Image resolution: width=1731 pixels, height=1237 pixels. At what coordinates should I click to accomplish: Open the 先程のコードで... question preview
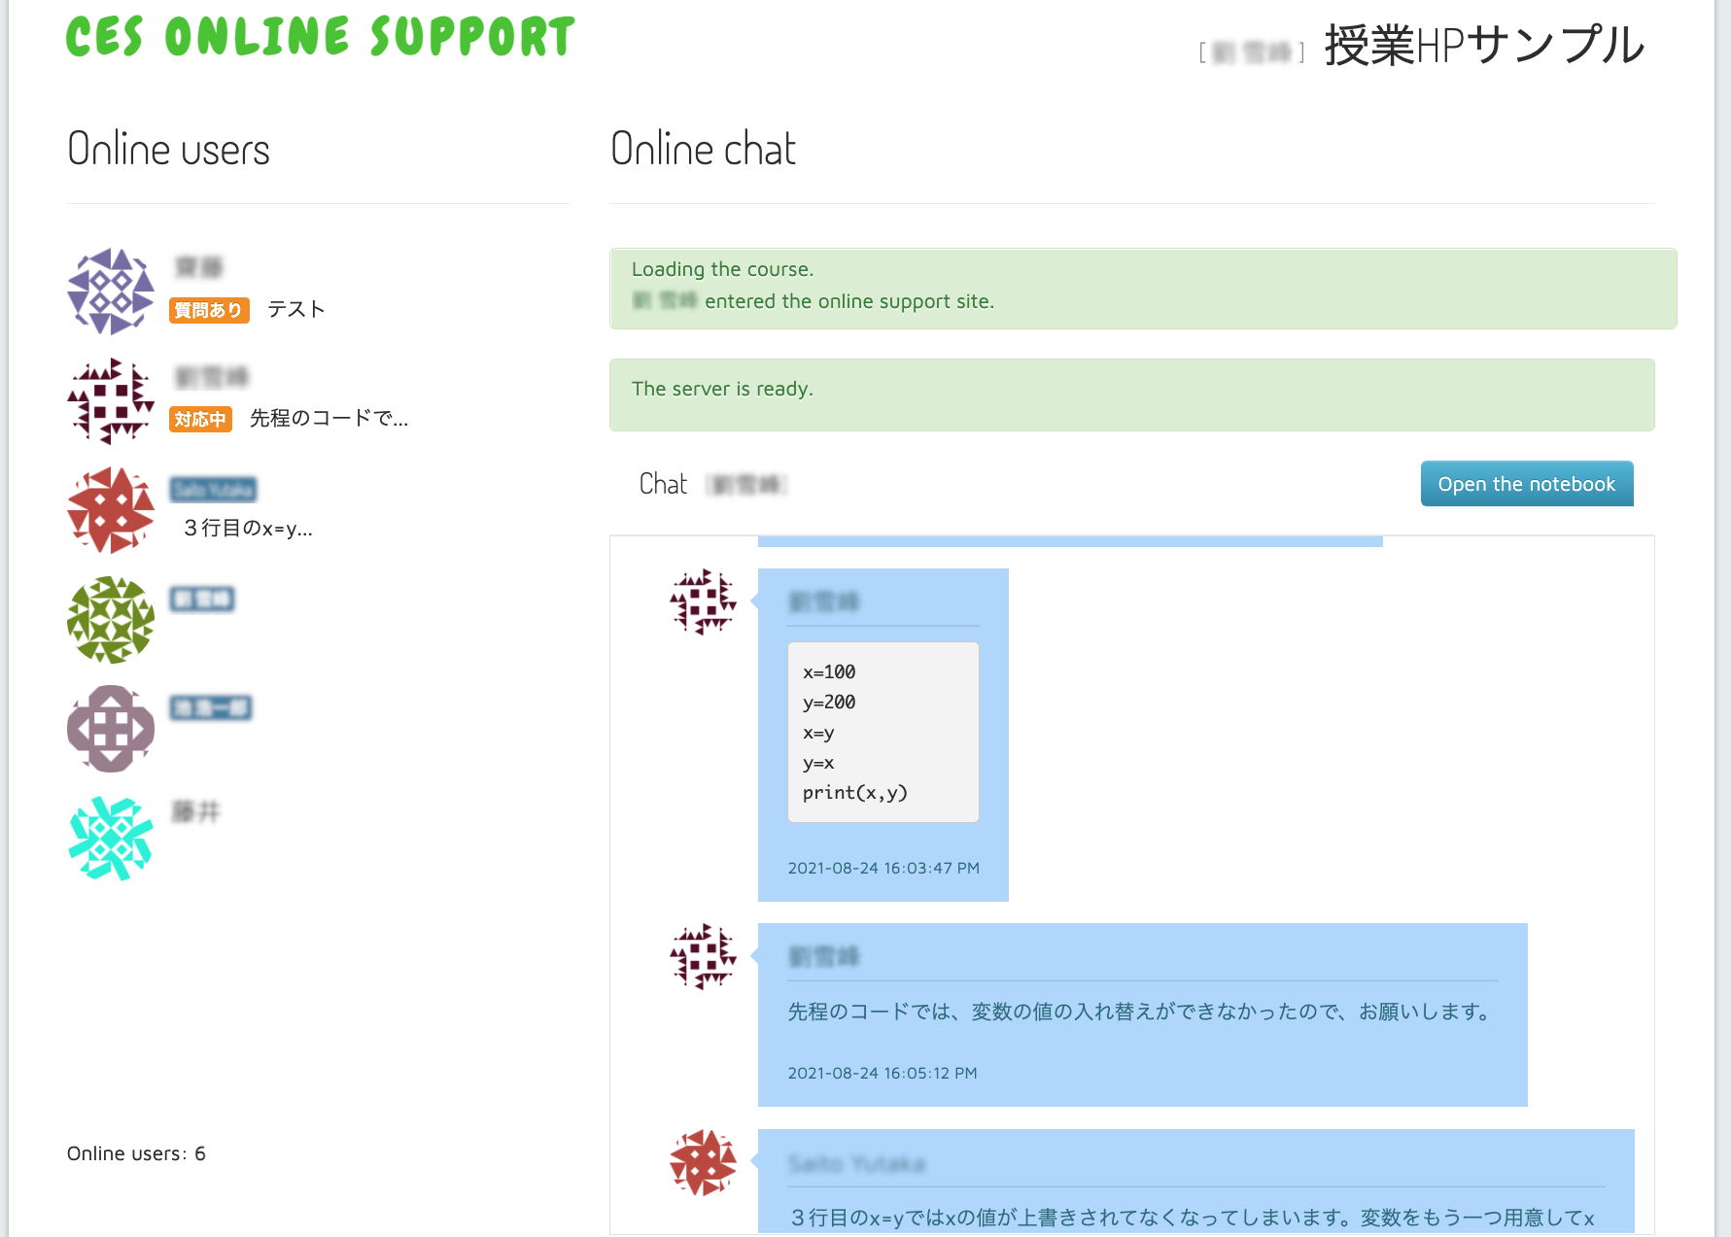pyautogui.click(x=329, y=418)
